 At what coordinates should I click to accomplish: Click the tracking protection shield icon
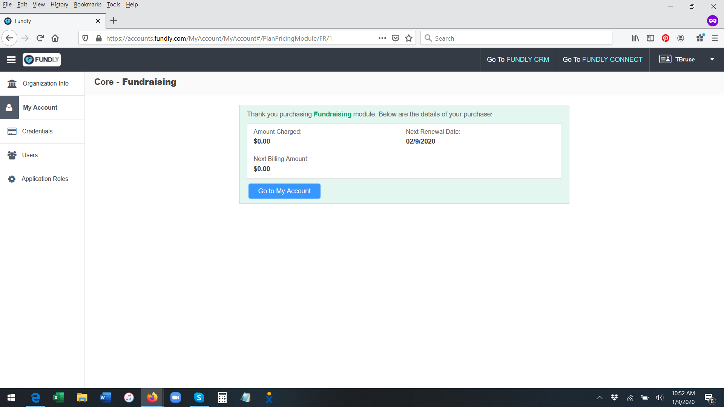click(x=85, y=38)
